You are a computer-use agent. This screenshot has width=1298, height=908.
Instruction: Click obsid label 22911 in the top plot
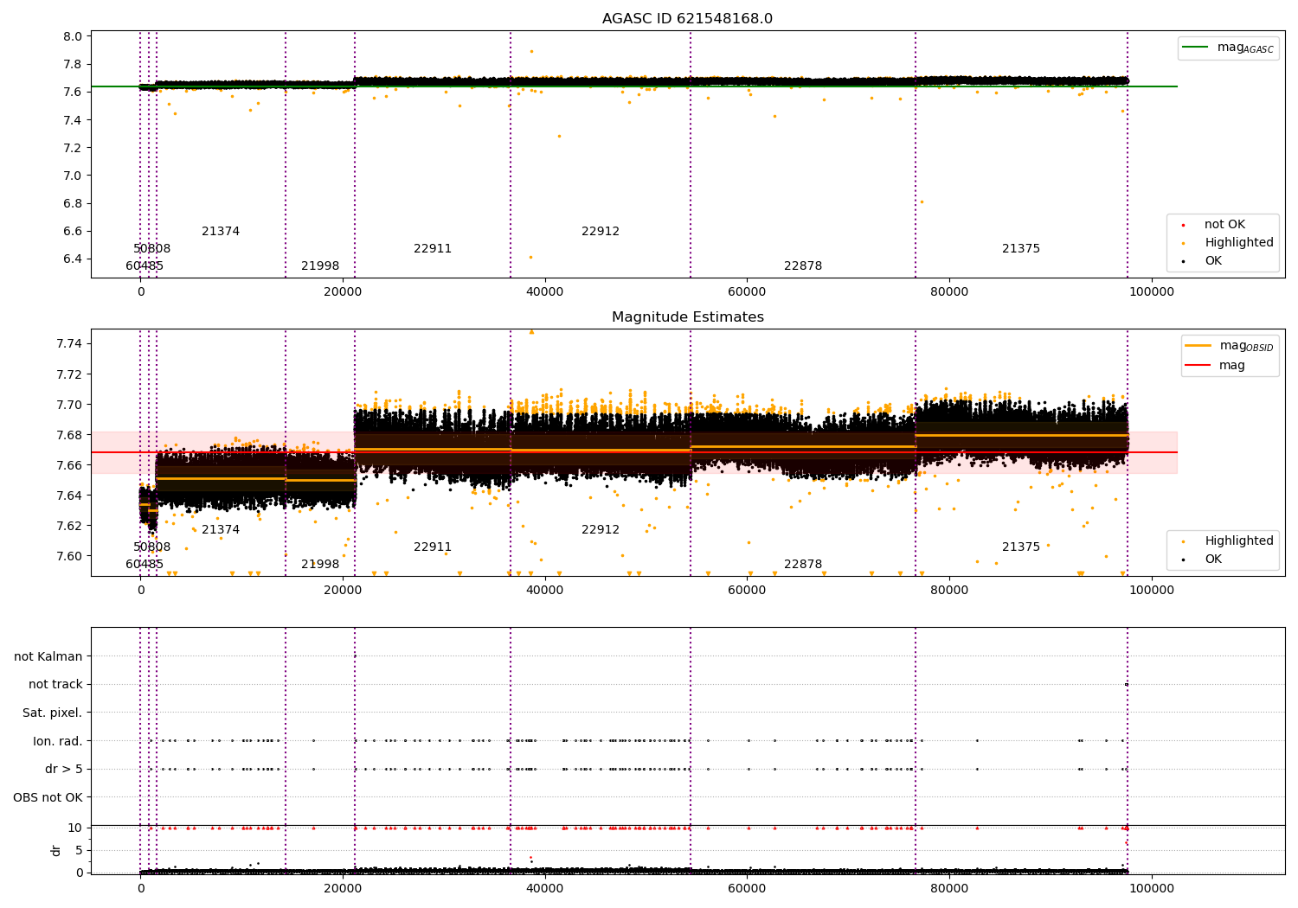point(433,249)
